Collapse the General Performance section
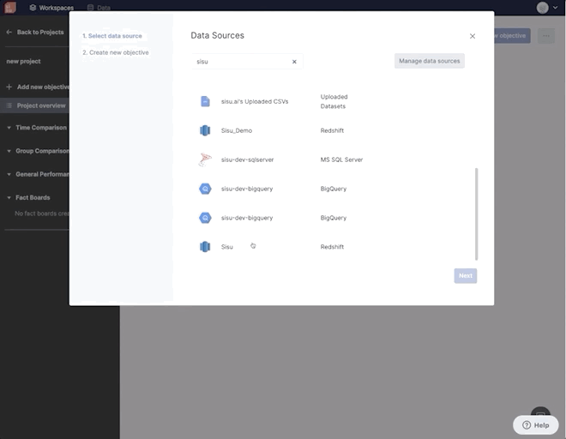The height and width of the screenshot is (439, 566). point(9,174)
